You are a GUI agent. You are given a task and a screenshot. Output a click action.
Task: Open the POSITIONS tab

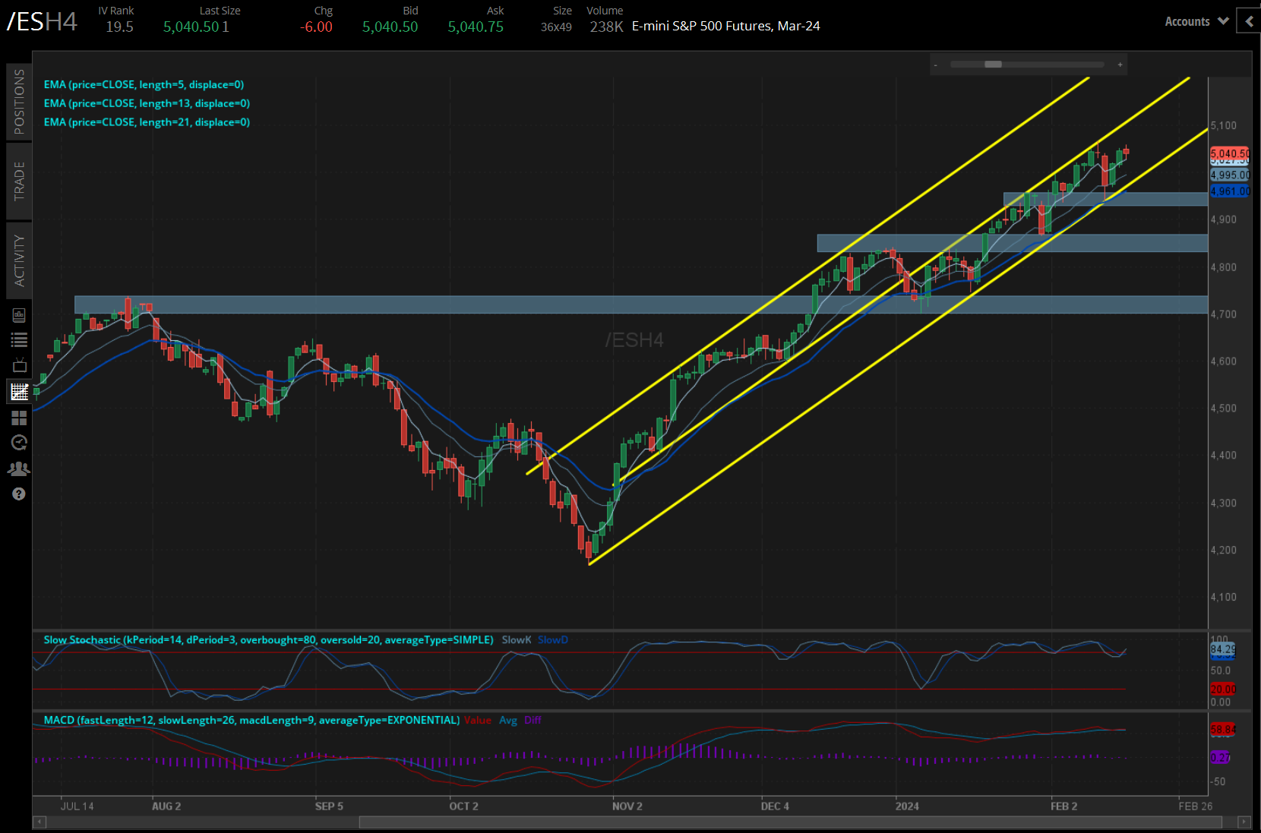click(19, 101)
